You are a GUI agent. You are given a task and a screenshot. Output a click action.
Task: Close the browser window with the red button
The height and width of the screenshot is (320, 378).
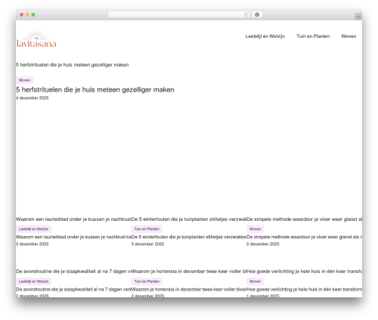[22, 14]
